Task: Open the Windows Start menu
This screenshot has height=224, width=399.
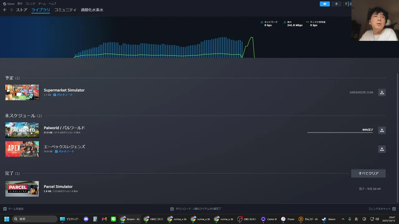Action: (7, 219)
